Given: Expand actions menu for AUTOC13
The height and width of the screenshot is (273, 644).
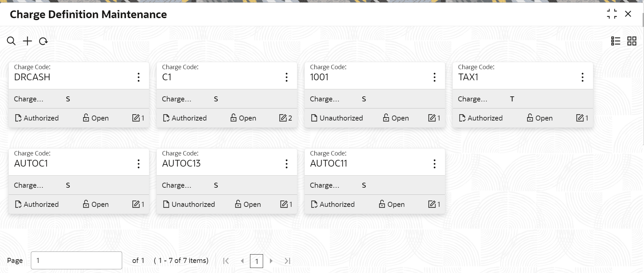Looking at the screenshot, I should [x=286, y=164].
